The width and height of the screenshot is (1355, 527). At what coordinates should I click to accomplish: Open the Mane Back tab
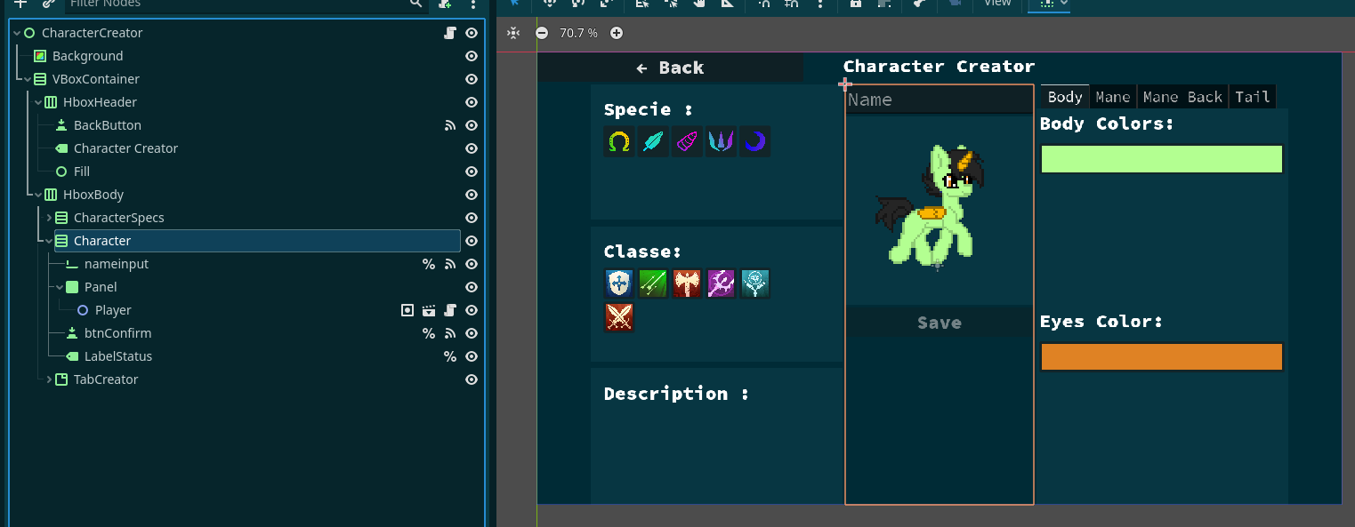tap(1183, 97)
